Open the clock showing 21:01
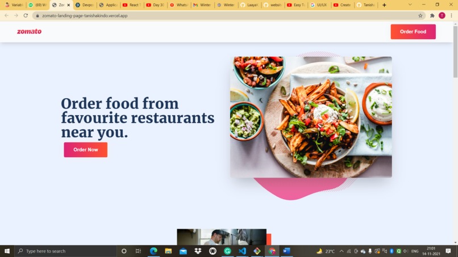This screenshot has width=458, height=257. click(x=431, y=251)
